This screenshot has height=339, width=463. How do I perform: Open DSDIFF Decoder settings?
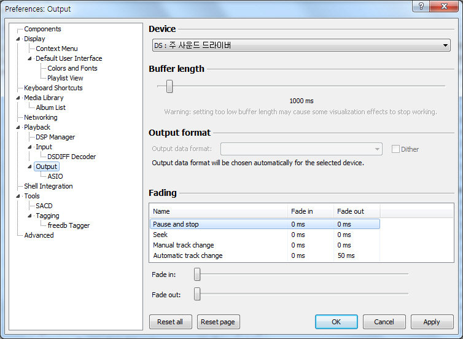point(71,157)
